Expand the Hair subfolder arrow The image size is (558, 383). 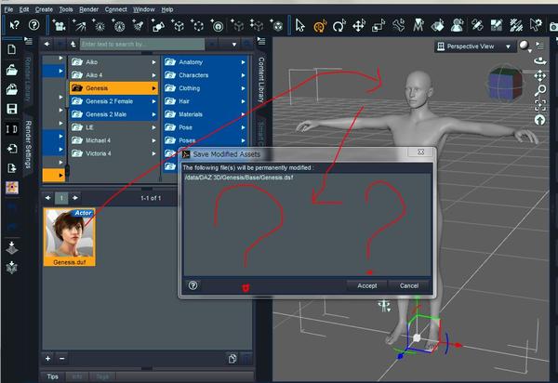[243, 101]
